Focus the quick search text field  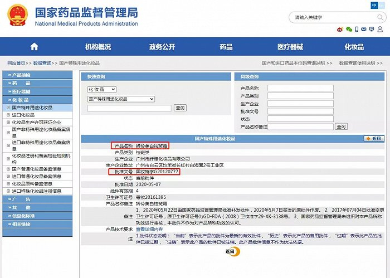(x=129, y=108)
